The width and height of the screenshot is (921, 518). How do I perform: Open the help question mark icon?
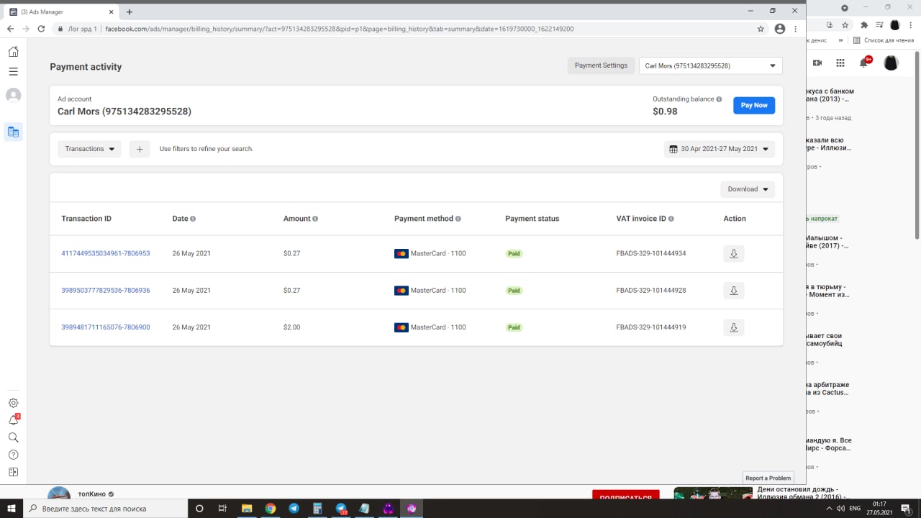pos(13,455)
